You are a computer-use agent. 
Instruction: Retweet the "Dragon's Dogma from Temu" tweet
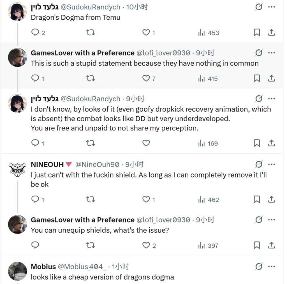90,33
